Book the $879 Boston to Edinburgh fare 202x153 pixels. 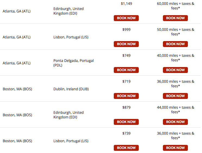pos(126,122)
